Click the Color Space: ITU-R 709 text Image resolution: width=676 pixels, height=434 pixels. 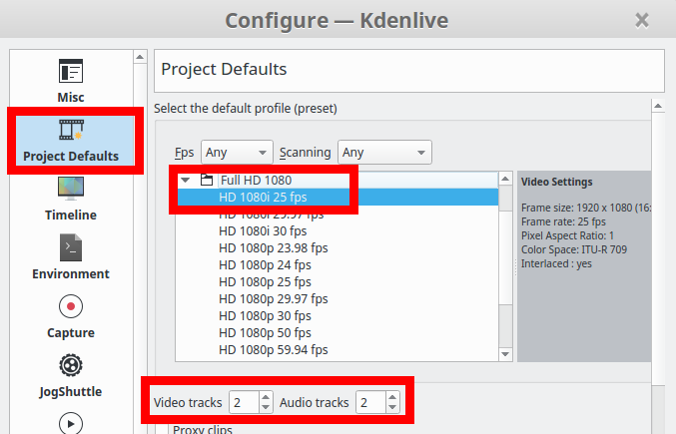574,249
